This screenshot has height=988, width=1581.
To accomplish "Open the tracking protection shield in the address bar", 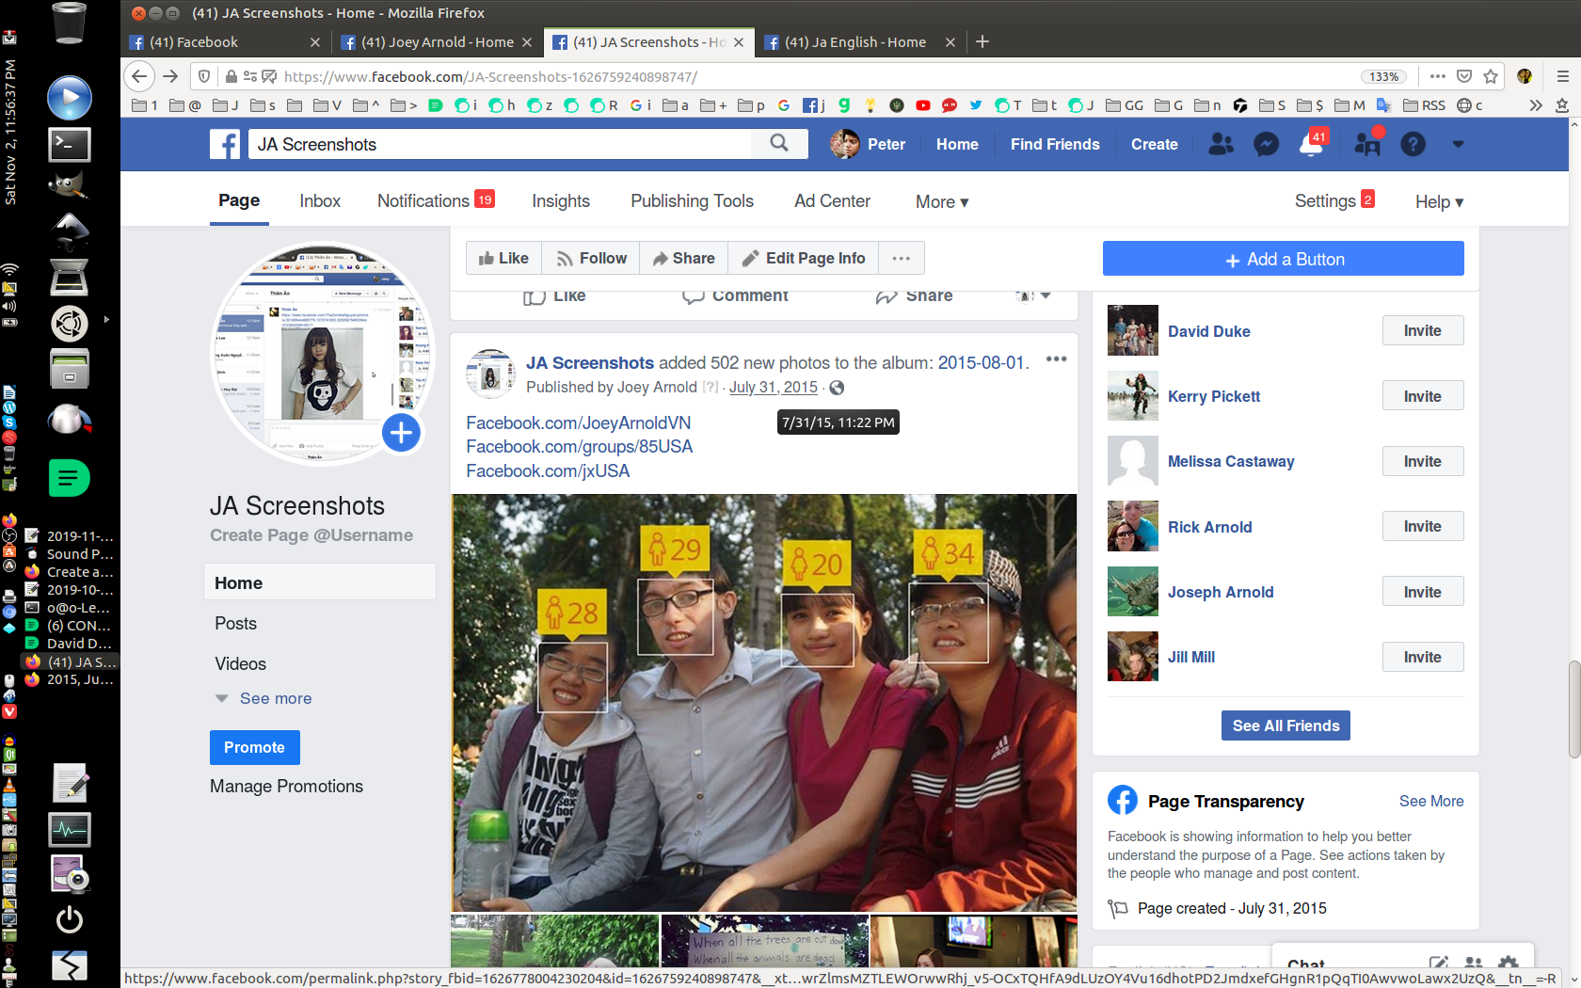I will 203,76.
